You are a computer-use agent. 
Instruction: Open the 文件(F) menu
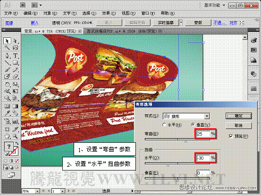[x=11, y=13]
